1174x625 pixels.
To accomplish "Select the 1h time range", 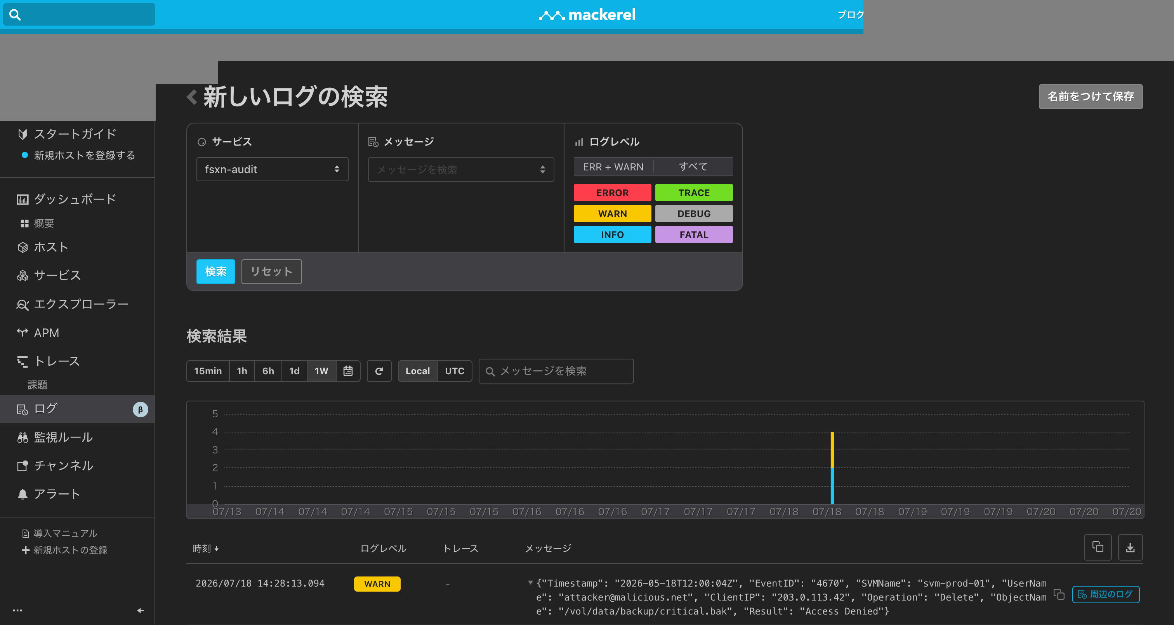I will pos(242,371).
